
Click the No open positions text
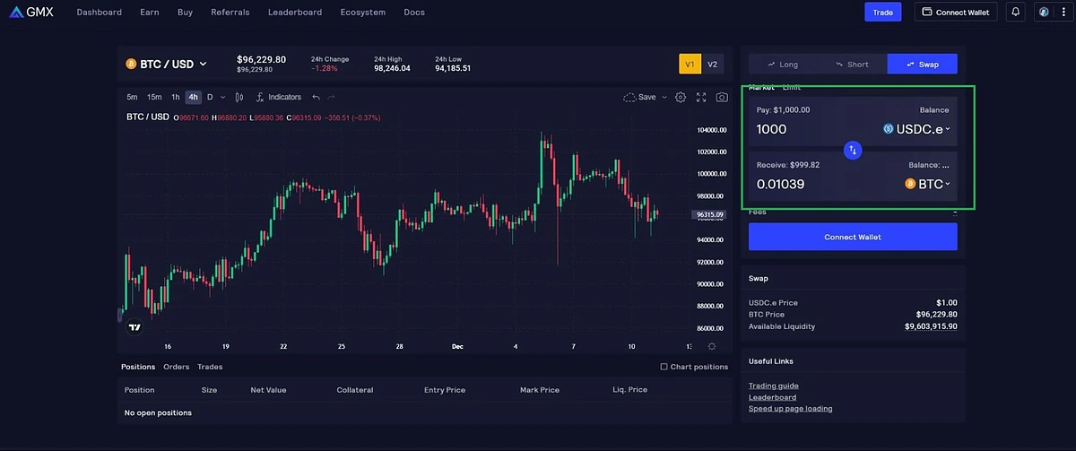tap(158, 412)
